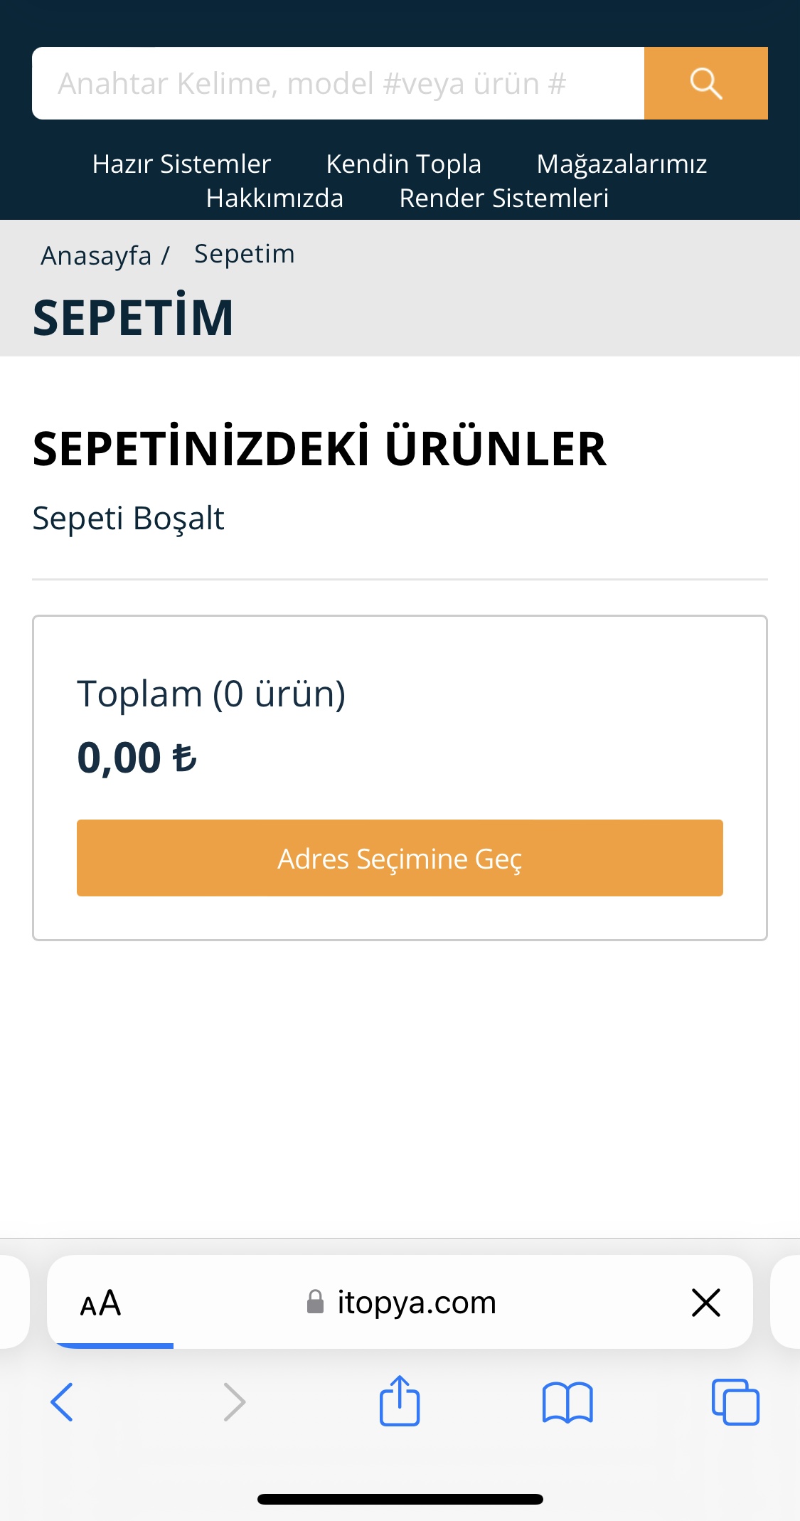
Task: Show open tabs overview icon
Action: tap(735, 1401)
